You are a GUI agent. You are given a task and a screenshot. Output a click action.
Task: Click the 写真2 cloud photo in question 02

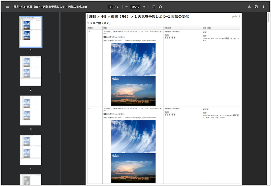133,168
